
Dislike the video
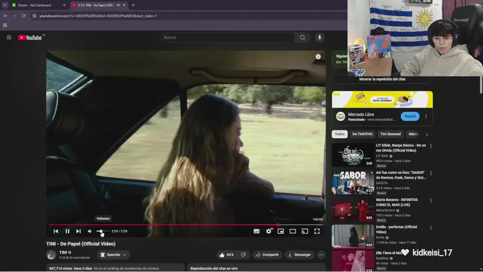click(243, 255)
